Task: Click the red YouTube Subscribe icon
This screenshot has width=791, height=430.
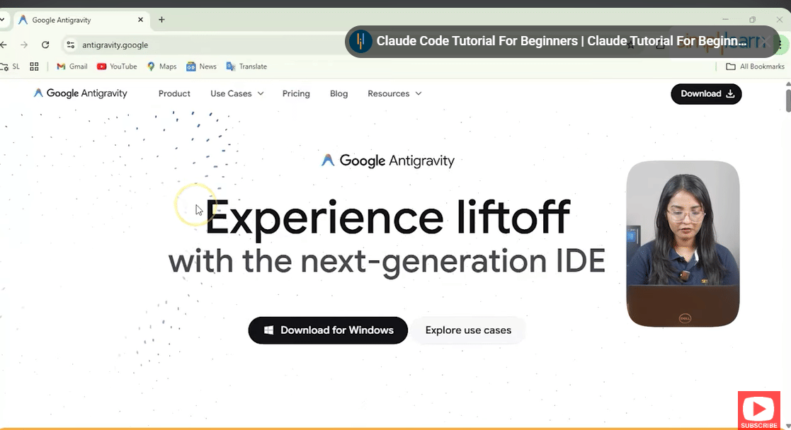Action: coord(758,408)
